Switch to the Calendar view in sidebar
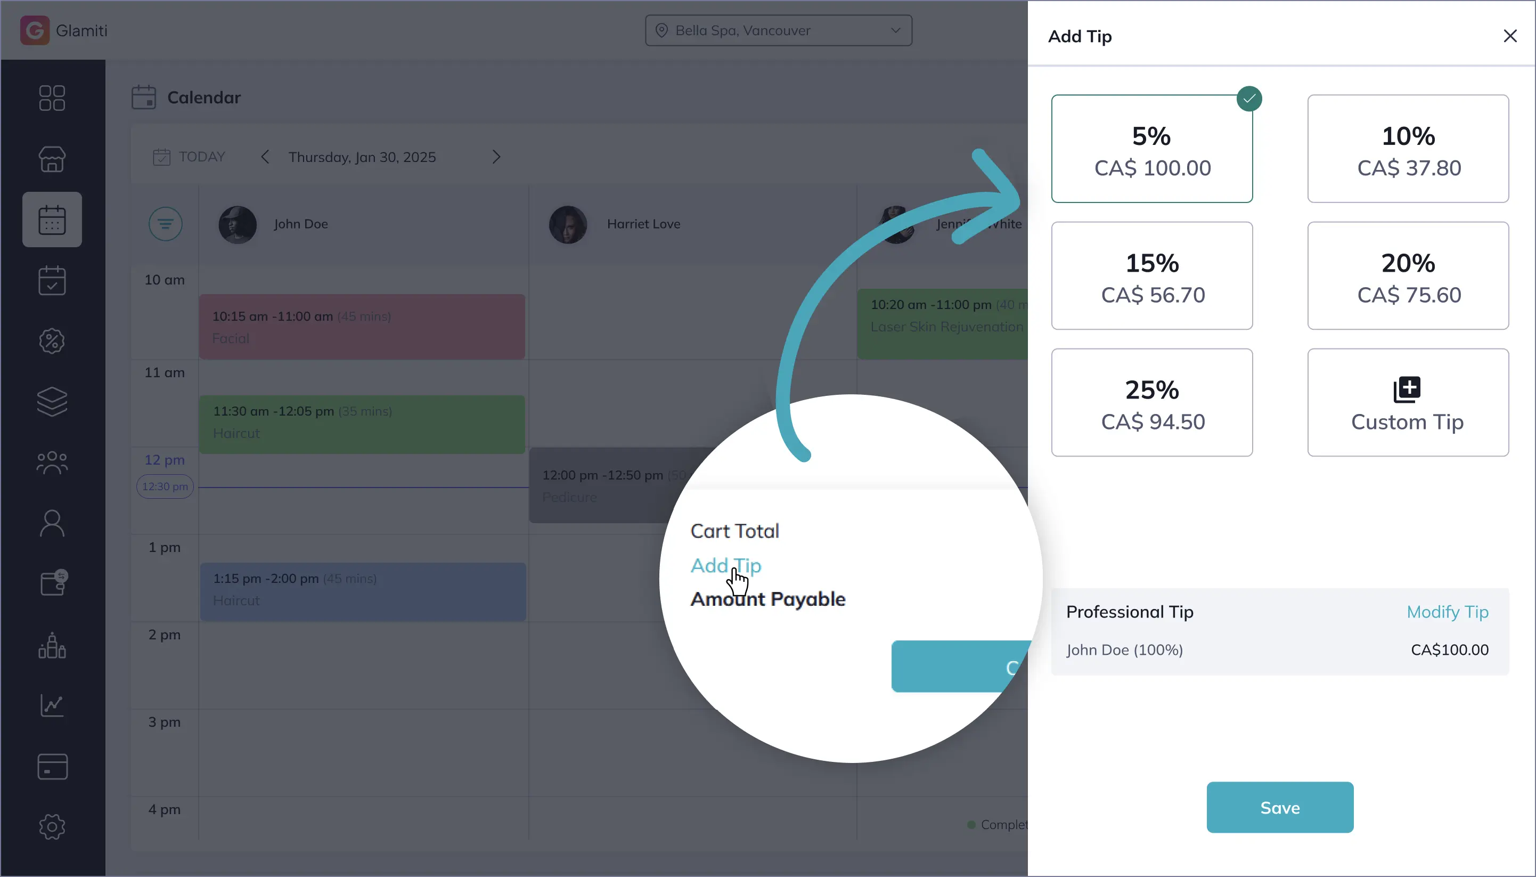The height and width of the screenshot is (877, 1536). pyautogui.click(x=52, y=220)
